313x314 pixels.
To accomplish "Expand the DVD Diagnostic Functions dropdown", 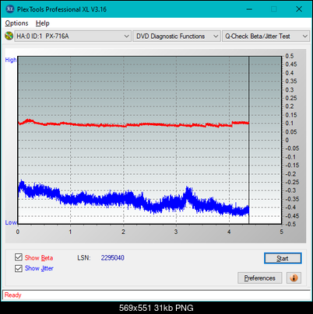I will (x=177, y=37).
